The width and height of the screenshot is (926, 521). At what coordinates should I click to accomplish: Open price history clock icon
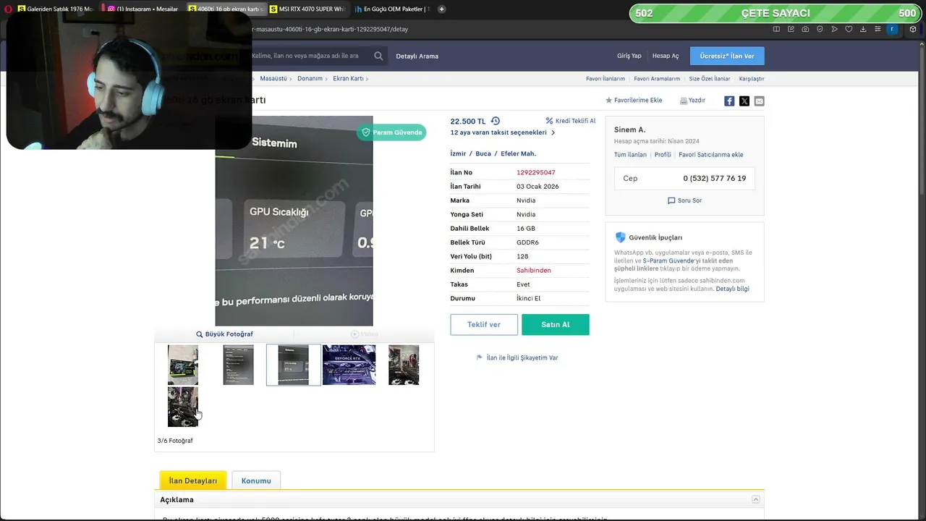pyautogui.click(x=496, y=121)
